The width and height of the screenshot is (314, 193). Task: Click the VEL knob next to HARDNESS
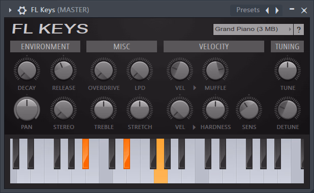(180, 110)
